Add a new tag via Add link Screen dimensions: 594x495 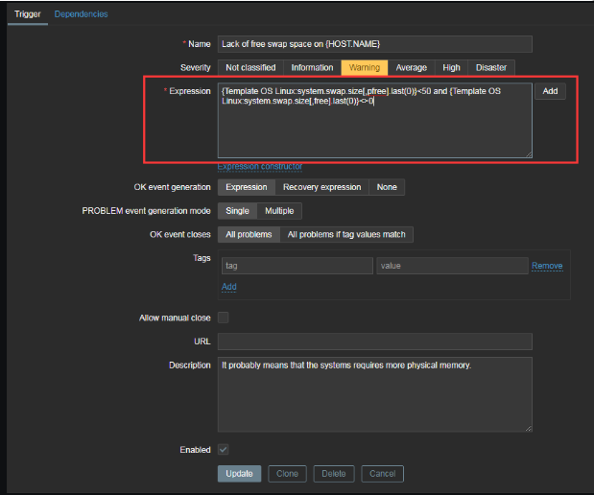pyautogui.click(x=228, y=287)
